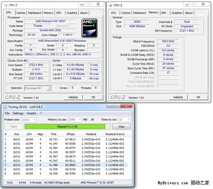The image size is (213, 189).
Task: Select result row with 69.9011 GFlops
Action: 65,161
